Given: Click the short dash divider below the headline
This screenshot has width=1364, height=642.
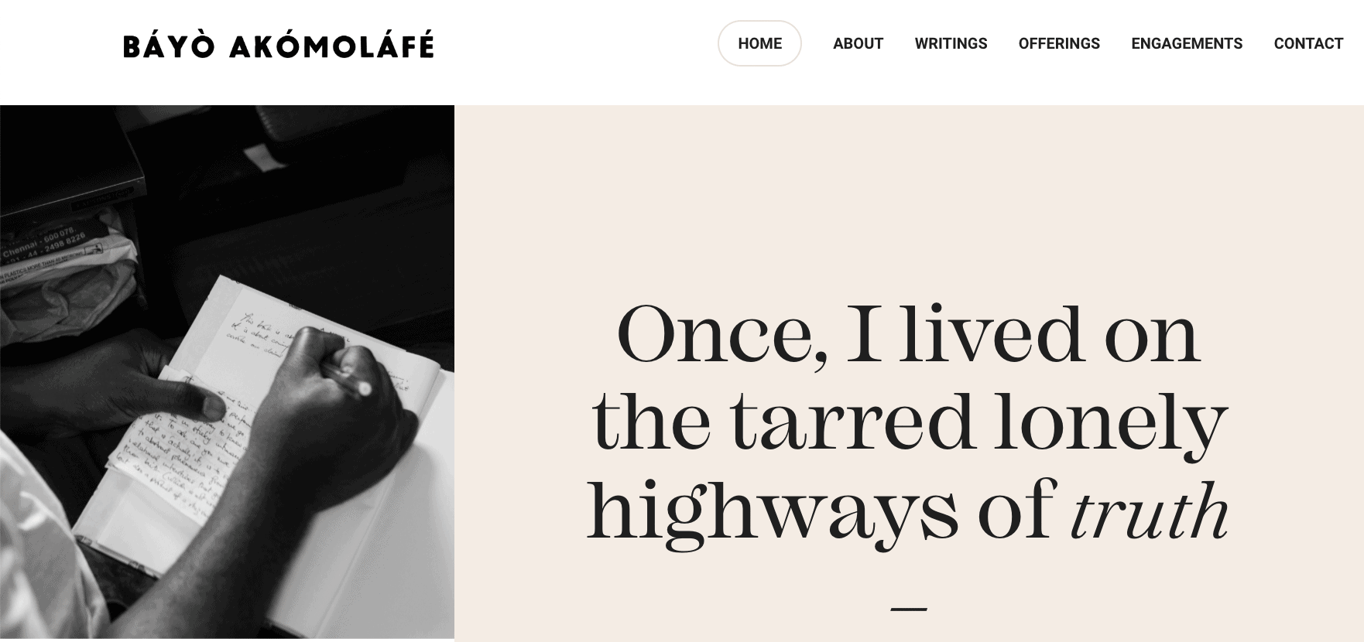Looking at the screenshot, I should coord(908,610).
